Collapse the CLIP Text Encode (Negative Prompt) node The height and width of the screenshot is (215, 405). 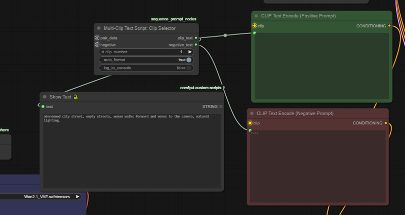coord(252,114)
